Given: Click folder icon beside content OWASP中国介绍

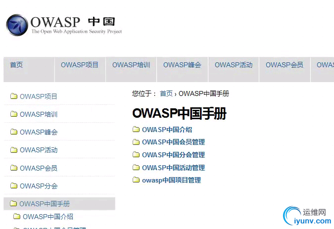Looking at the screenshot, I should [x=136, y=129].
